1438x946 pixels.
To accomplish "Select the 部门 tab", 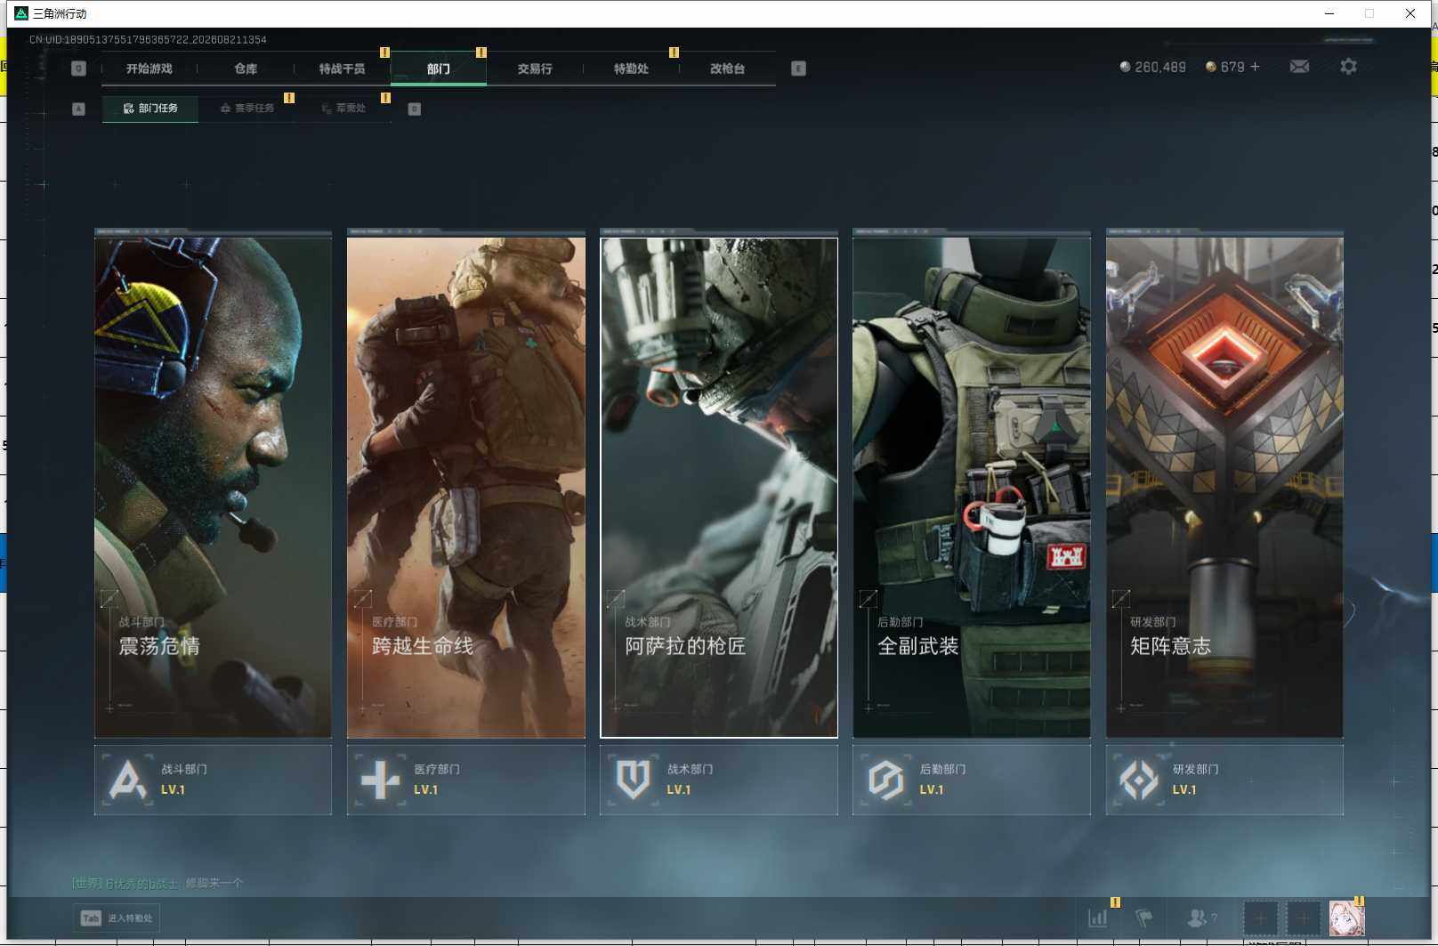I will pyautogui.click(x=438, y=69).
